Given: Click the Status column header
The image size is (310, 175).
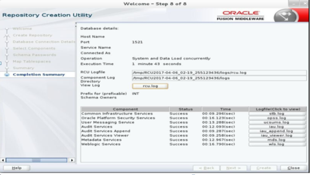Looking at the screenshot, I should pyautogui.click(x=186, y=109).
